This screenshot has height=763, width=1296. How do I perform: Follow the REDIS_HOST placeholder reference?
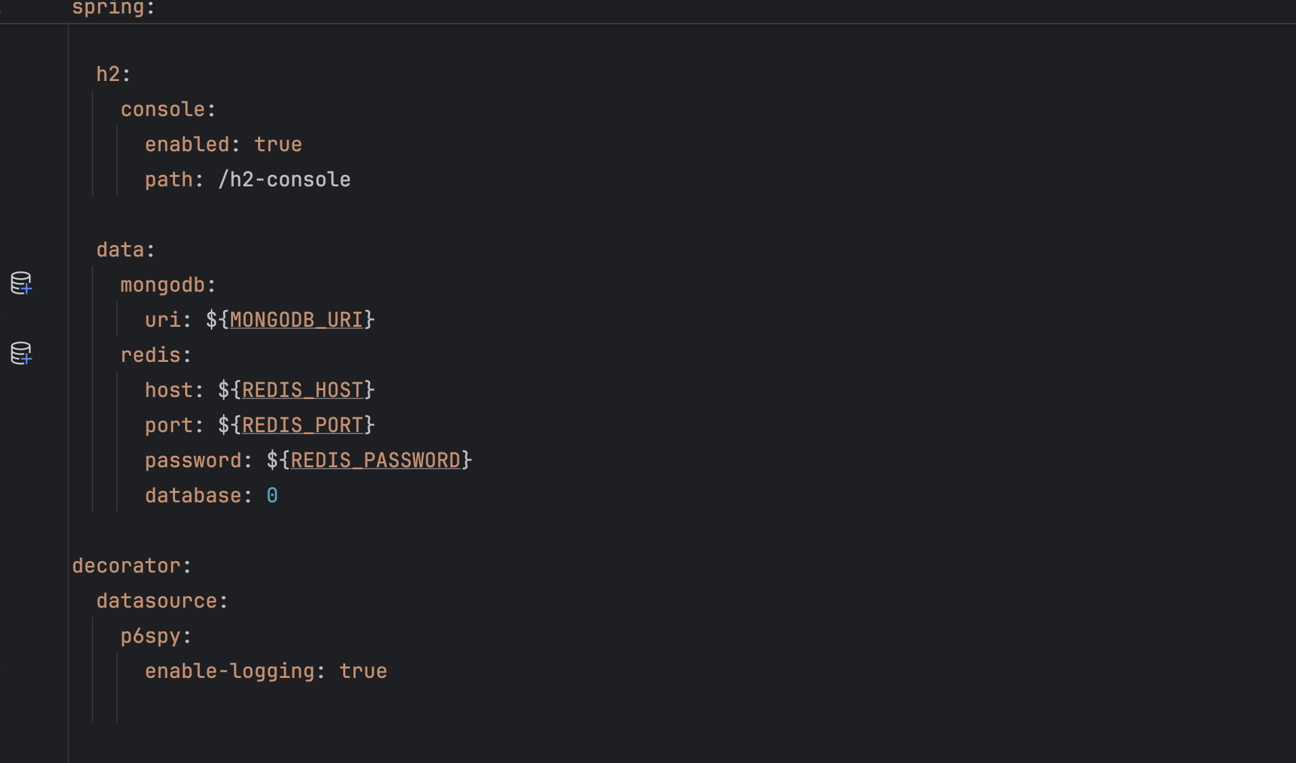pyautogui.click(x=302, y=390)
